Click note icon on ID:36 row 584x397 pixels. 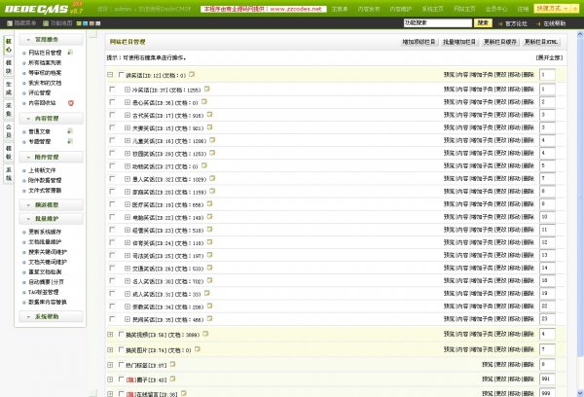pos(204,101)
